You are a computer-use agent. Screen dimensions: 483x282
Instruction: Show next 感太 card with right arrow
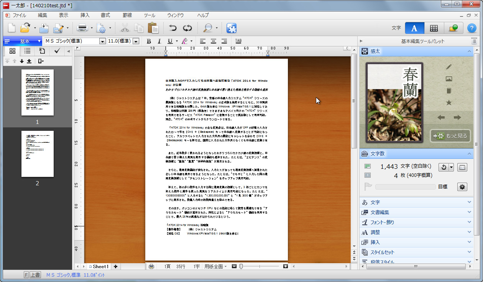pos(457,117)
